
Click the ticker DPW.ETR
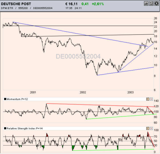pos(7,8)
